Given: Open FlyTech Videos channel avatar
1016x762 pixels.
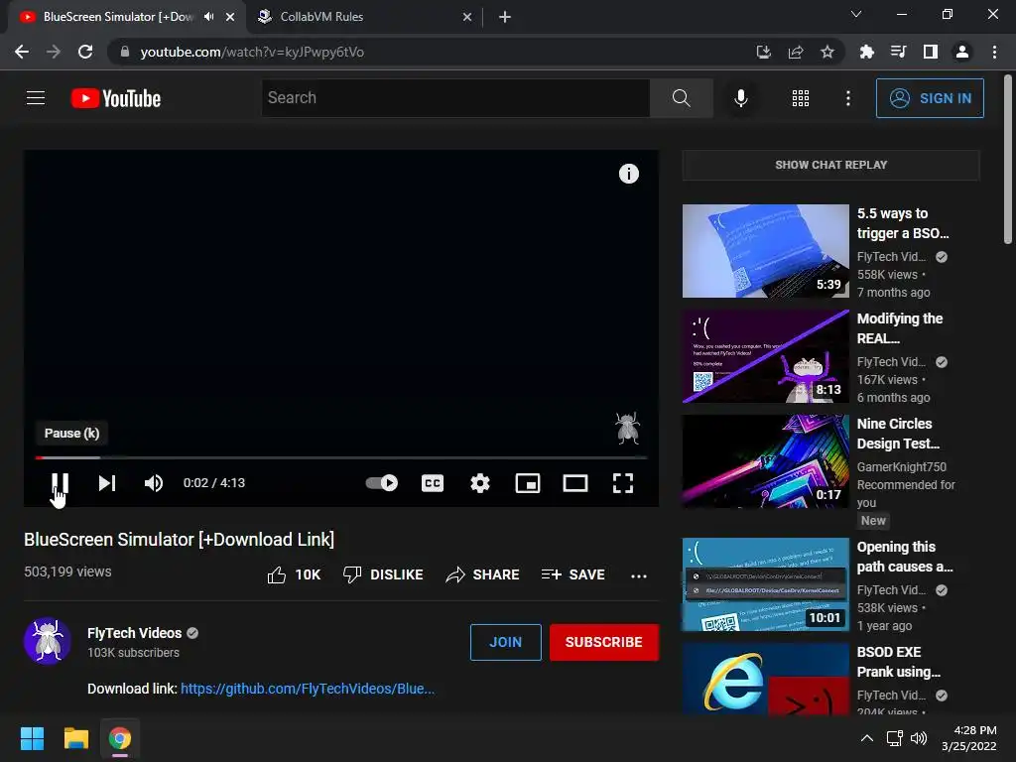Looking at the screenshot, I should (x=48, y=641).
